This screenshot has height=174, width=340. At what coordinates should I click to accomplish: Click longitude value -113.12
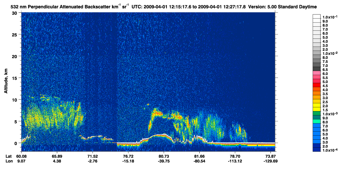click(235, 161)
